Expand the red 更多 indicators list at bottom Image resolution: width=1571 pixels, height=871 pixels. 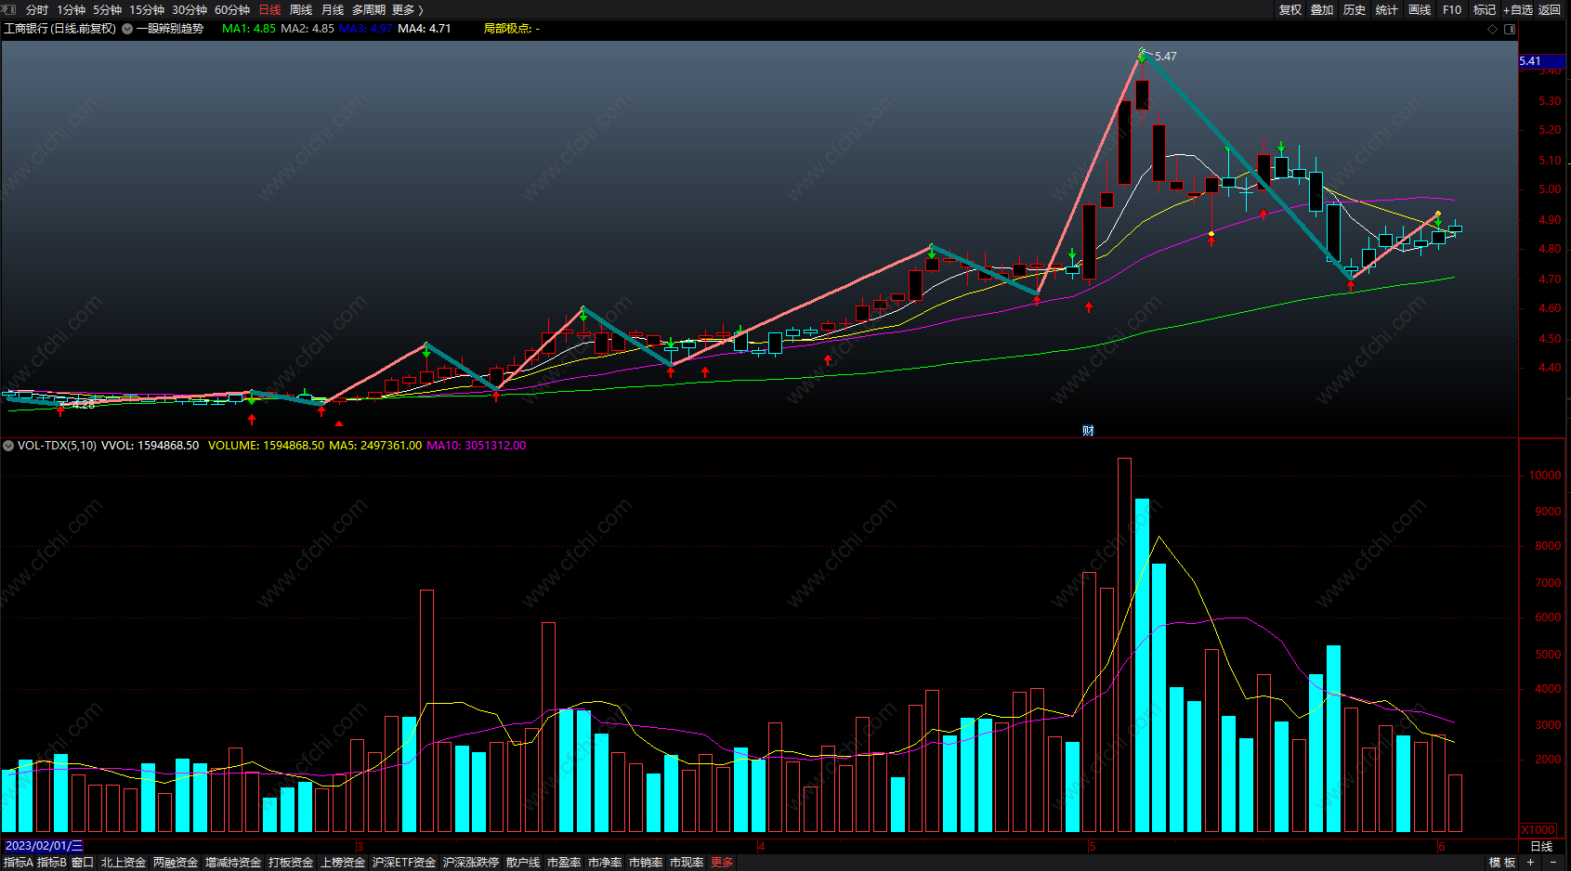tap(722, 863)
